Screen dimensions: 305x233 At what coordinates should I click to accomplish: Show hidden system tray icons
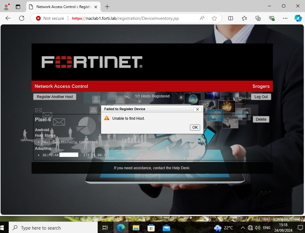pyautogui.click(x=243, y=228)
